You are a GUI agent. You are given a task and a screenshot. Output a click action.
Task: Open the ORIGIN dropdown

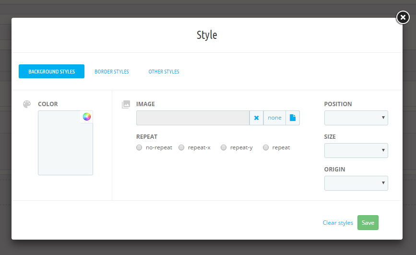356,183
